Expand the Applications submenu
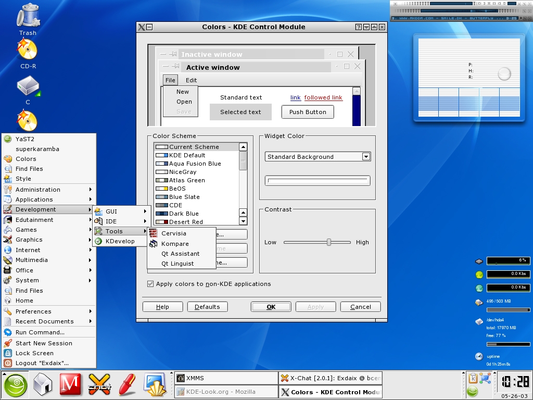The width and height of the screenshot is (533, 400). click(49, 199)
